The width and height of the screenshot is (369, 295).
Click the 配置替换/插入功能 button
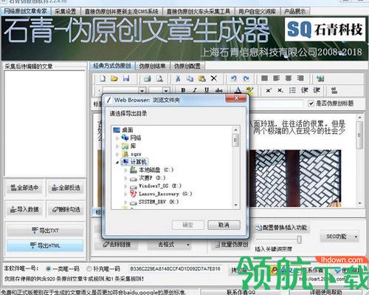[x=282, y=228]
